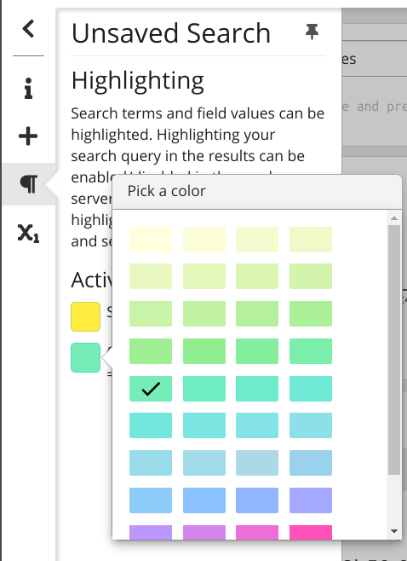Choose fourth-row, third-column green swatch
The image size is (407, 561).
point(257,351)
